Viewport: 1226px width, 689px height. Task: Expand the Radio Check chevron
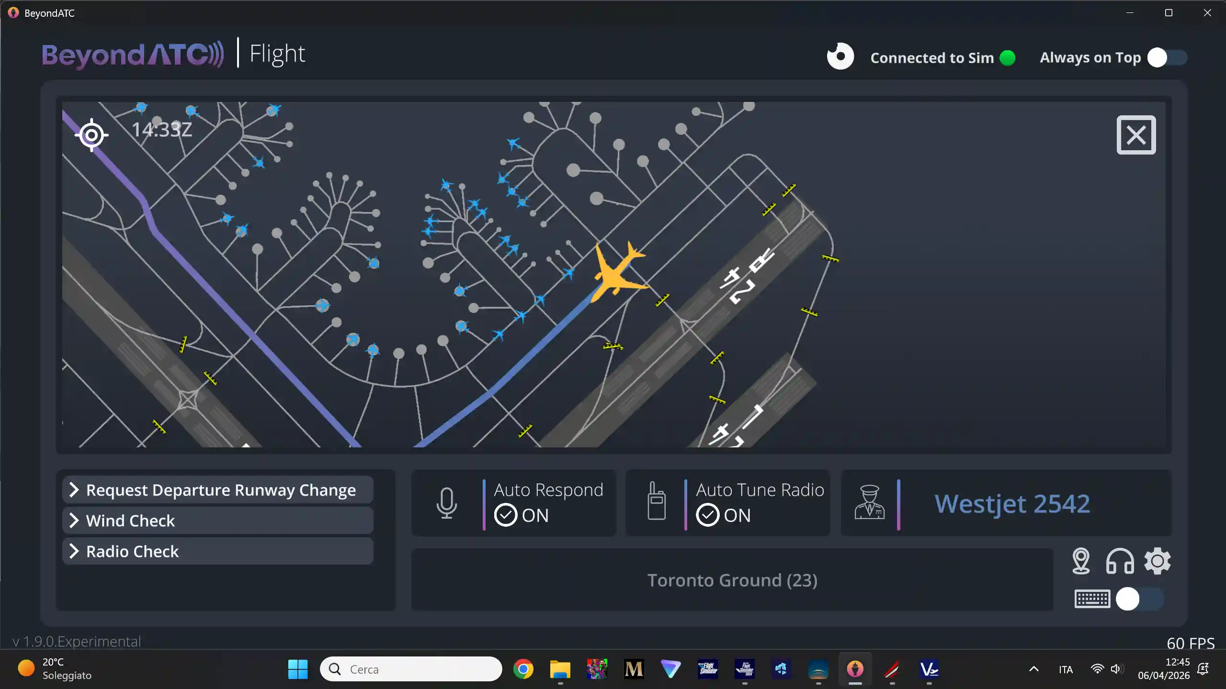(74, 551)
